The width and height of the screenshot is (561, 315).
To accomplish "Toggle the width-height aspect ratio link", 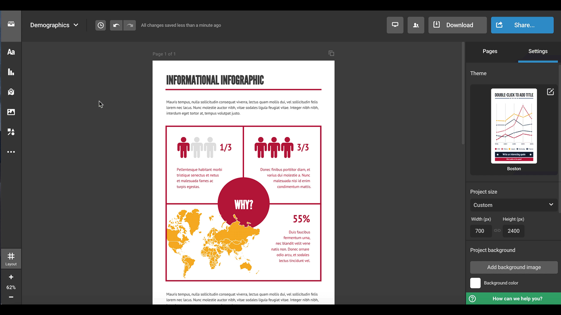I will [497, 231].
